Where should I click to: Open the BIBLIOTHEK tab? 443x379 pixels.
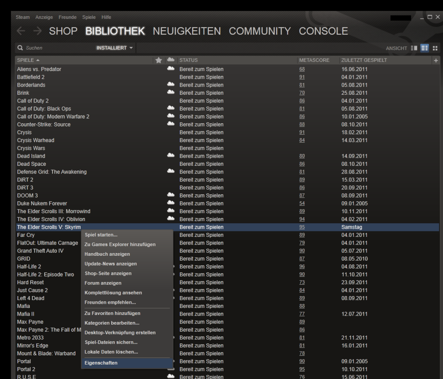(x=115, y=31)
